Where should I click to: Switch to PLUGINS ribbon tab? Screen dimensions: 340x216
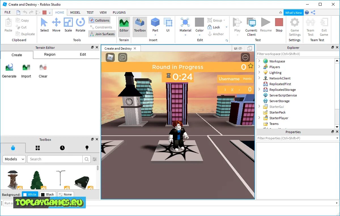click(119, 12)
